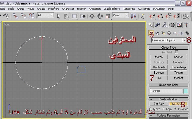Select the Shapes category icon
The height and width of the screenshot is (119, 192).
157,33
